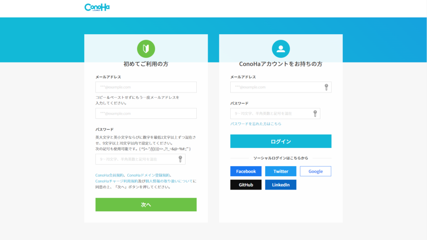Screen dimensions: 427x240
Task: Click the ログイン button
Action: 281,141
